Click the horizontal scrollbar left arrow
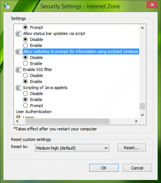Screen dimensions: 161x183 click(17, 121)
